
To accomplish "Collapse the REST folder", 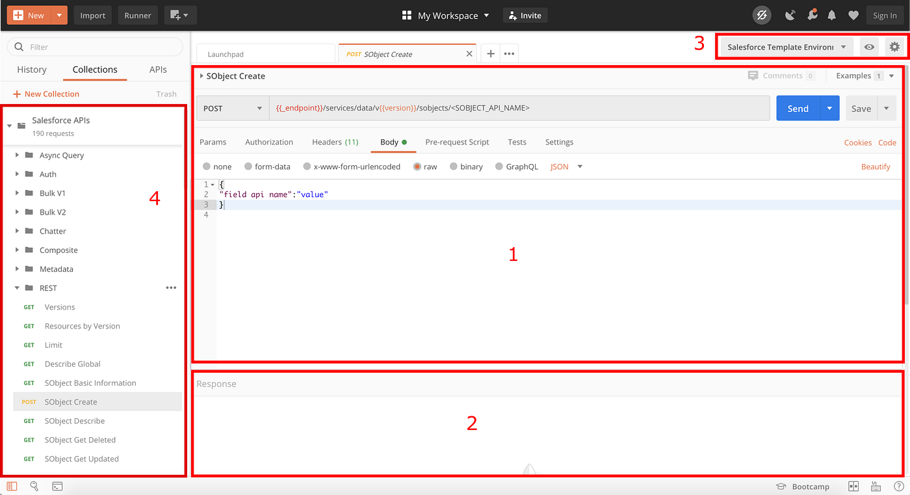I will point(18,288).
